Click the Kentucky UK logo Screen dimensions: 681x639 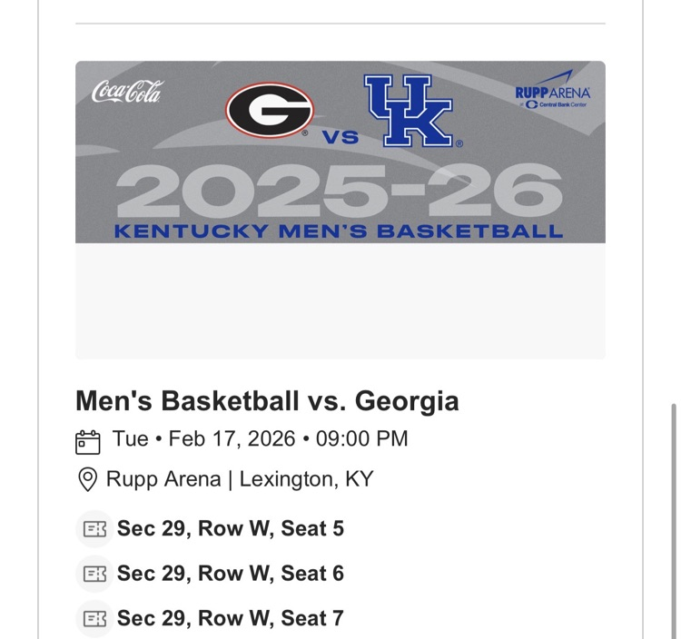coord(409,112)
